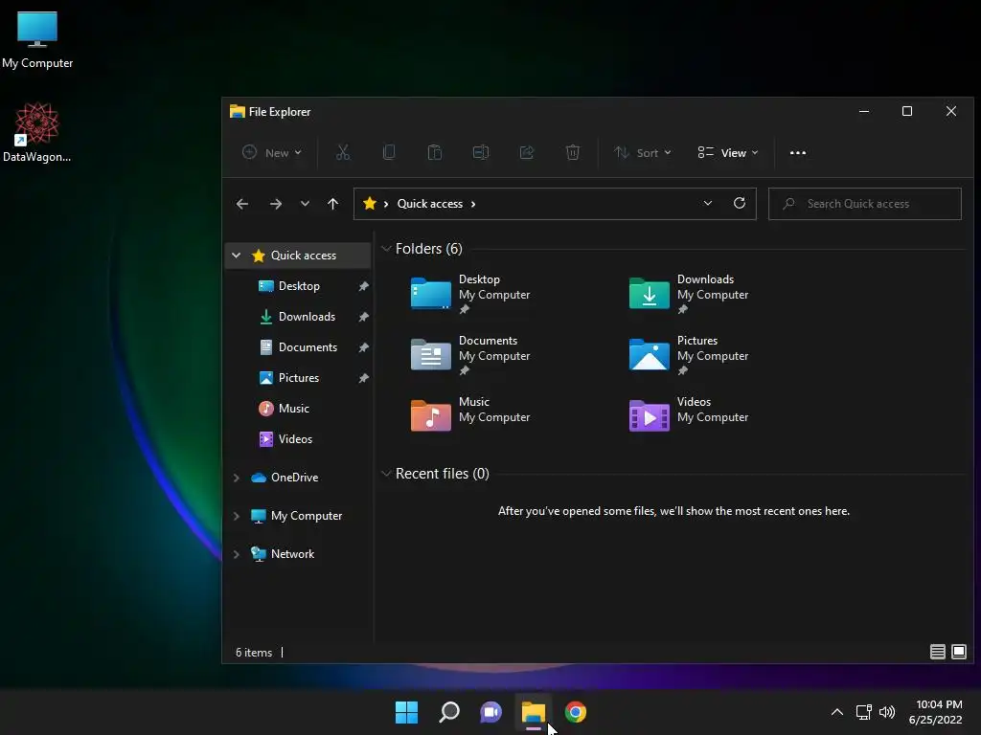
Task: Switch to large thumbnails view in status bar
Action: pos(959,652)
